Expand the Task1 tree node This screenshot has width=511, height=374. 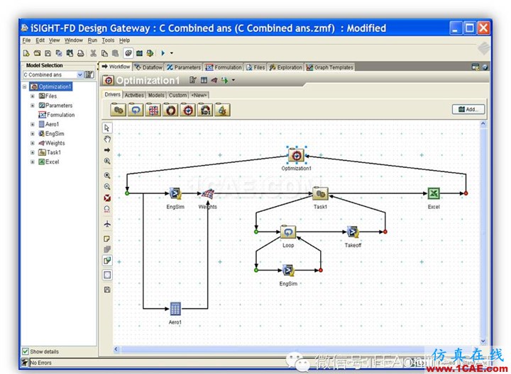pos(32,152)
